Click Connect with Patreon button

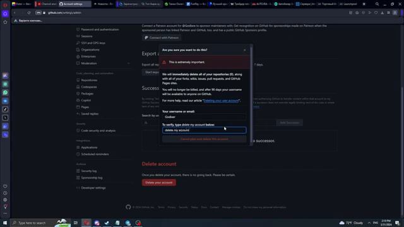click(162, 38)
